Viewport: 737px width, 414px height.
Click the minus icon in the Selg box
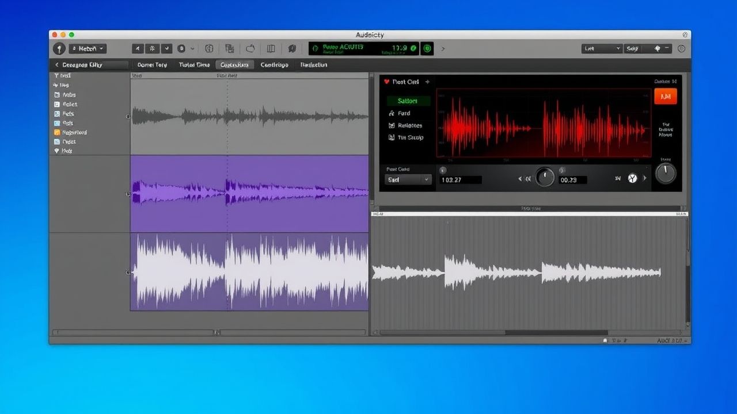tap(667, 48)
